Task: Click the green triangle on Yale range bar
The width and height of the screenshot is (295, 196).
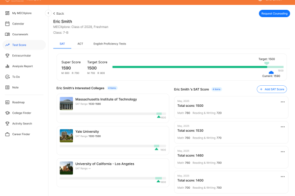Action: point(156,149)
